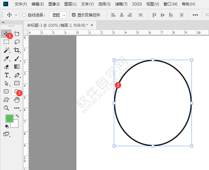The image size is (209, 170).
Task: Toggle the 自动选择 checkbox
Action: point(24,15)
